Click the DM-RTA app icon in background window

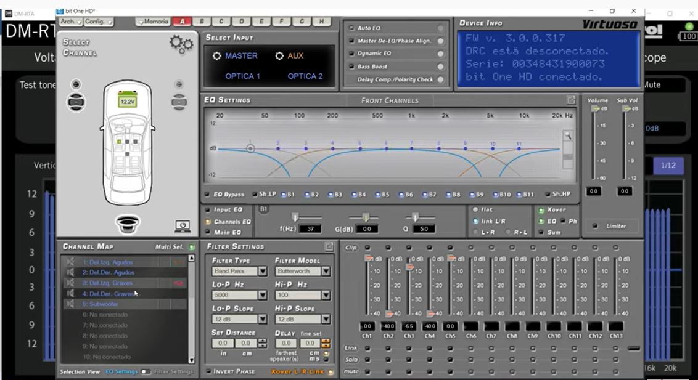pos(9,14)
